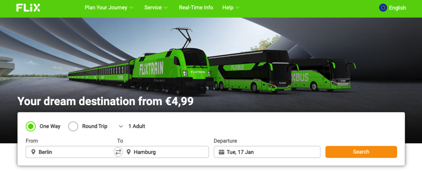Screen dimensions: 422x171
Task: Click the One Way label text
Action: click(50, 126)
